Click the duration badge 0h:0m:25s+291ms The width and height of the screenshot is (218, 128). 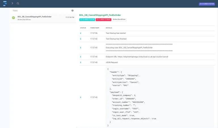tap(119, 20)
